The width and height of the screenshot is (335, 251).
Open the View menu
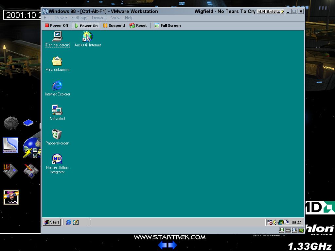[x=116, y=18]
